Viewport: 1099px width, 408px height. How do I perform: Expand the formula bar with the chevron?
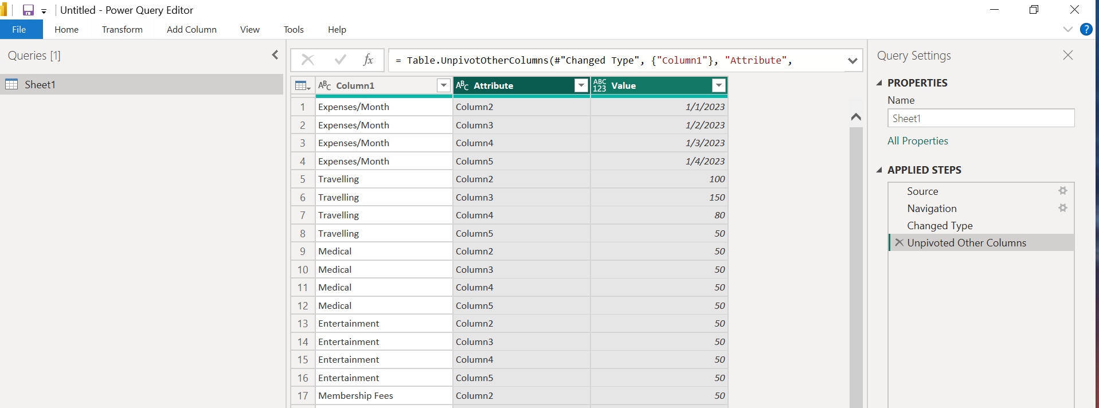click(852, 61)
